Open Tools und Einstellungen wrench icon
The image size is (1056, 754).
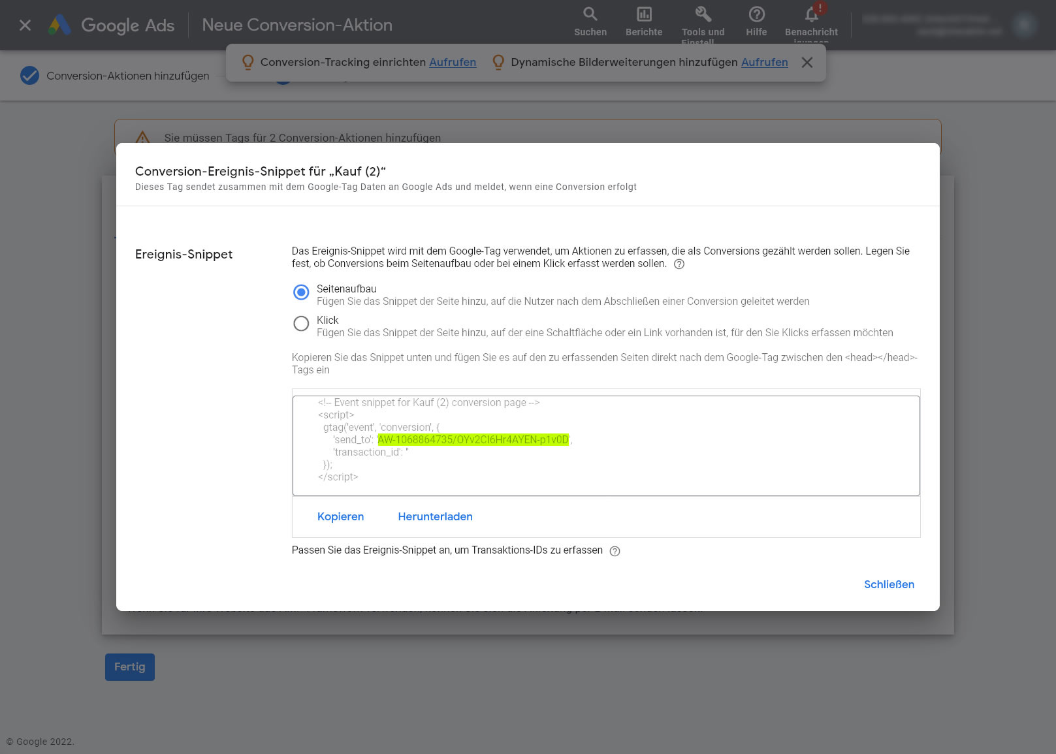(703, 14)
